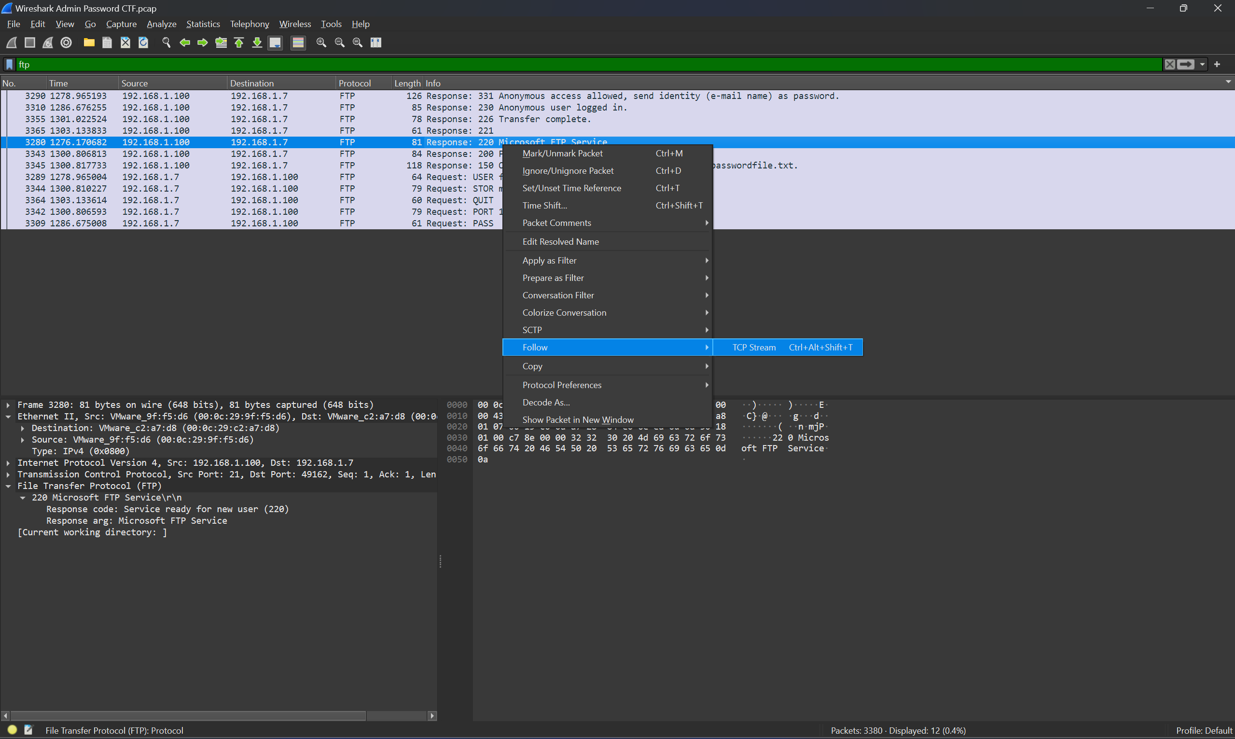Screen dimensions: 1235x739
Task: Click into the ftp display filter field
Action: (x=589, y=64)
